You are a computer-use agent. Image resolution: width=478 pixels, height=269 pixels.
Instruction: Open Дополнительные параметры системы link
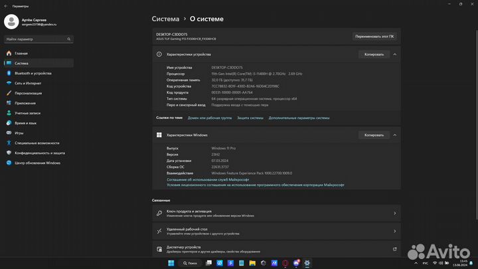(x=299, y=118)
